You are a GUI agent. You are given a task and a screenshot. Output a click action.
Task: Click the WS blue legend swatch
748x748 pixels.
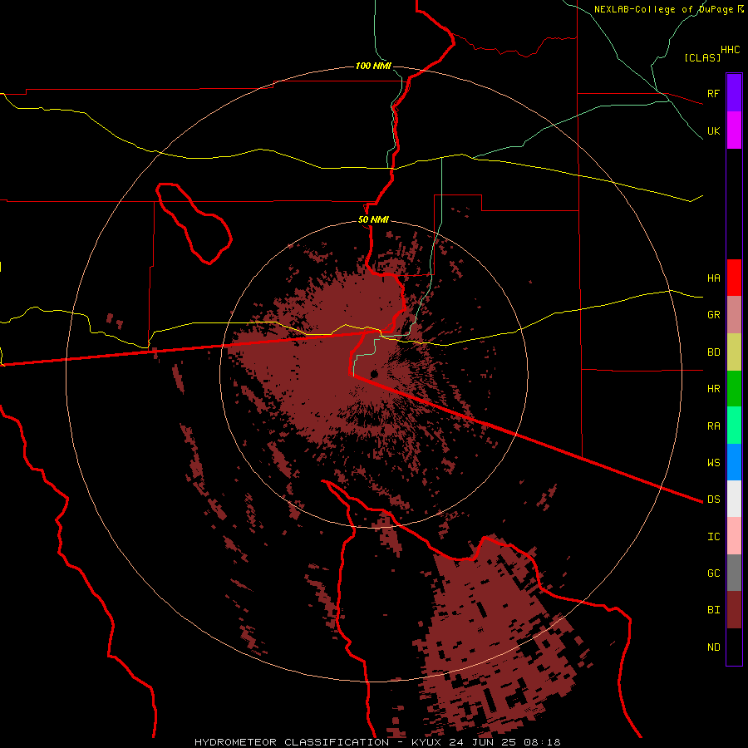point(734,462)
